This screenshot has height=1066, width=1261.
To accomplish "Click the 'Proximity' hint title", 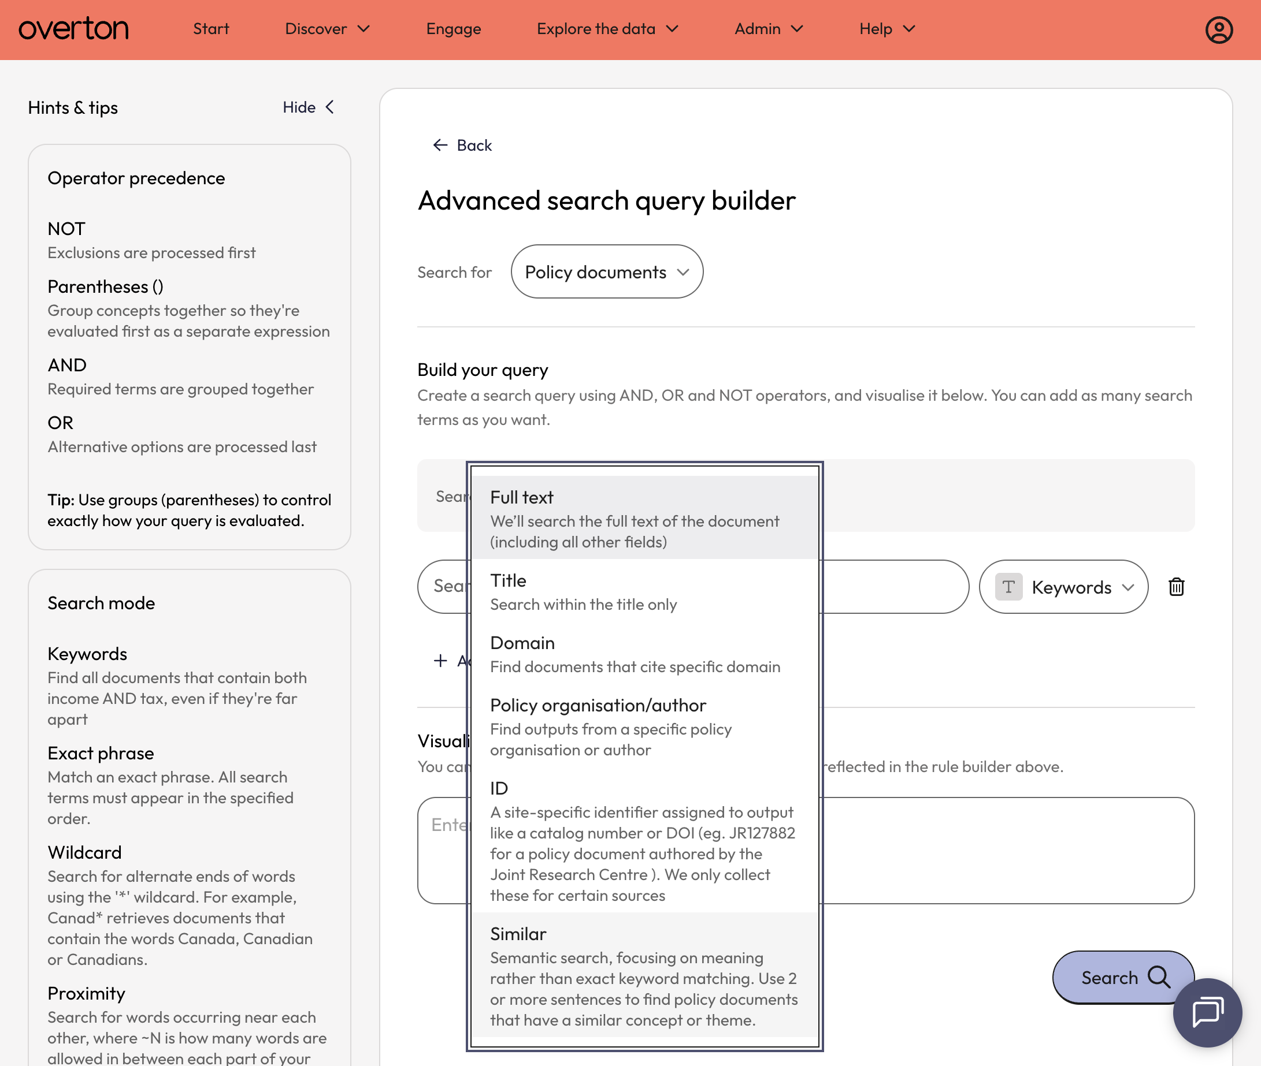I will (x=86, y=993).
